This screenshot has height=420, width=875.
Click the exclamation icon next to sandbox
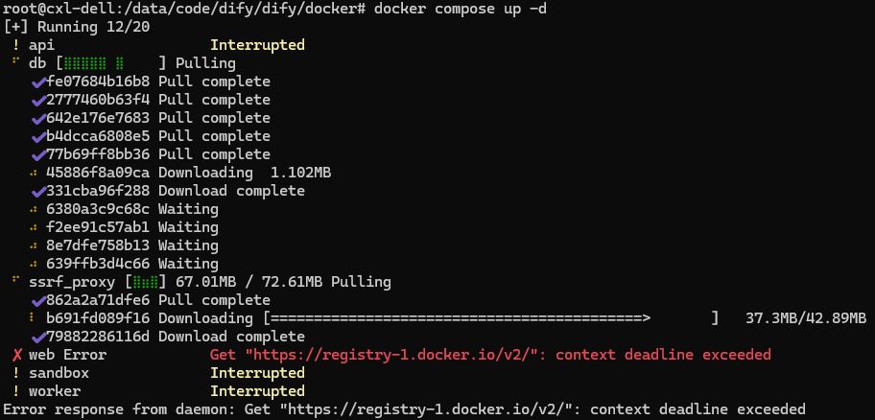point(16,373)
